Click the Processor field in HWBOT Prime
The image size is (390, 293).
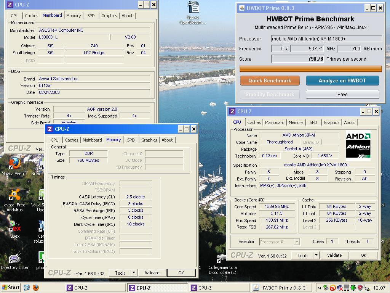coord(326,39)
